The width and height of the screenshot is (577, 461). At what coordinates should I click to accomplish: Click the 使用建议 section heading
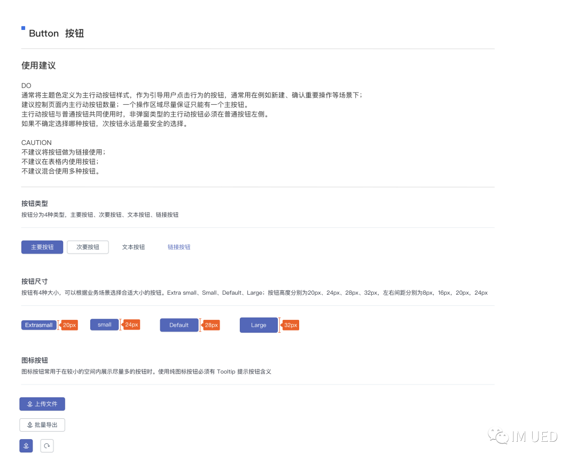[38, 66]
